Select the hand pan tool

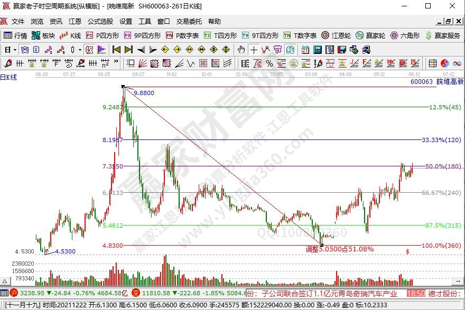(x=241, y=50)
